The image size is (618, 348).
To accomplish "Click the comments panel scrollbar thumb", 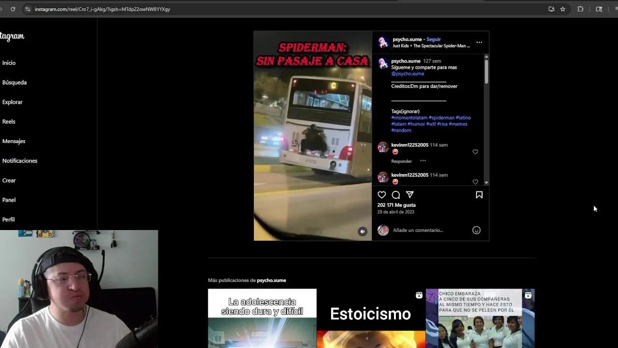I will click(x=486, y=71).
